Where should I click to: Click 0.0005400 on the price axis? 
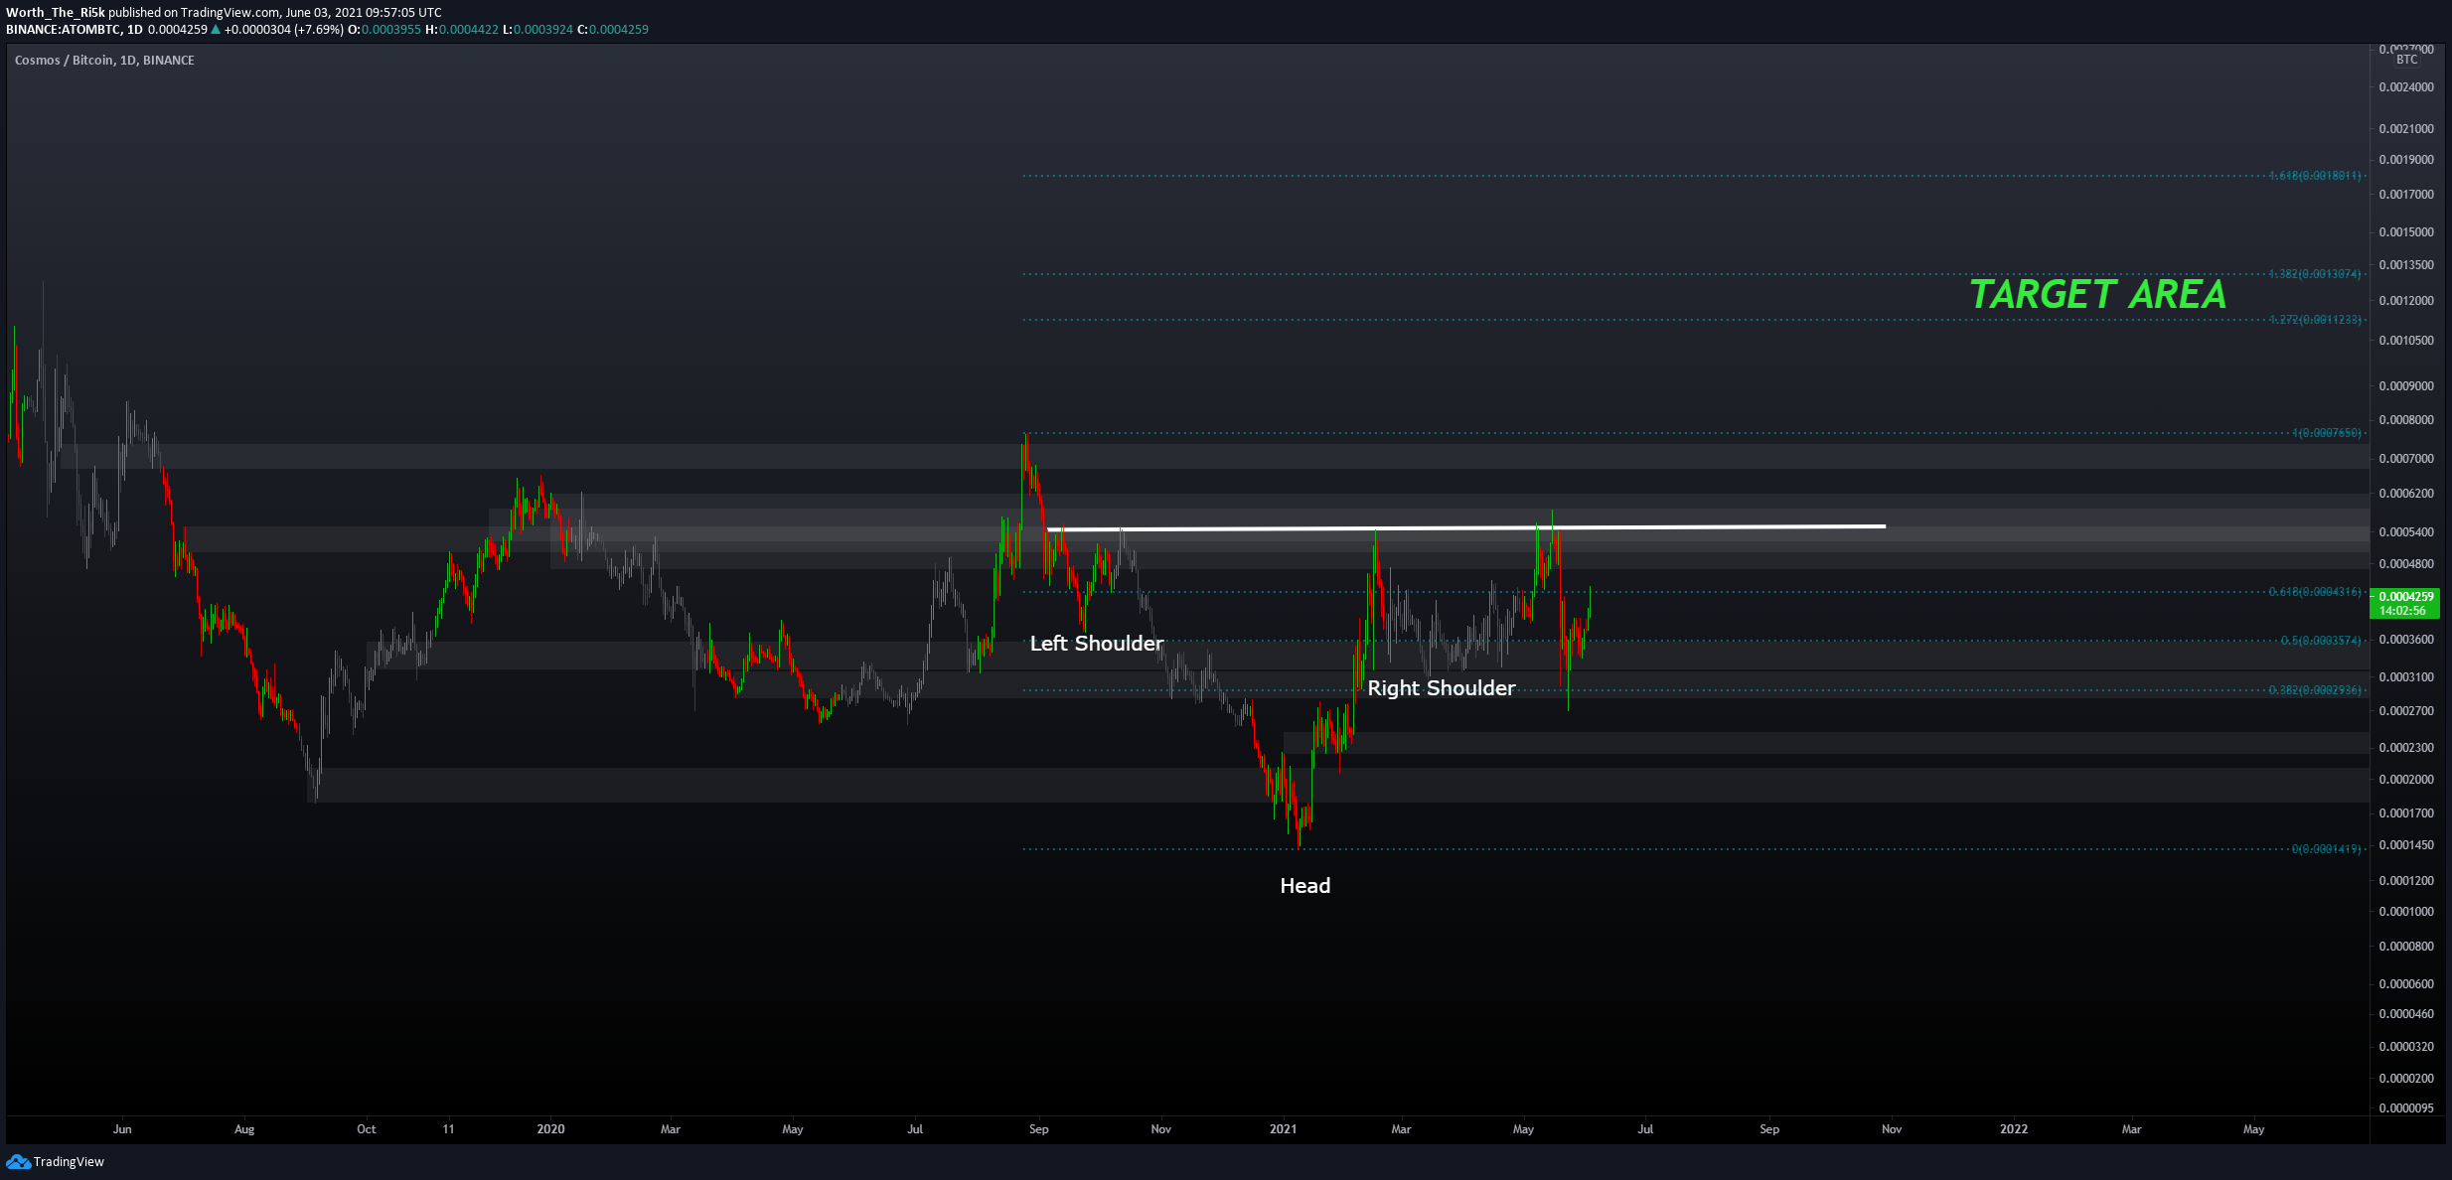click(x=2406, y=532)
